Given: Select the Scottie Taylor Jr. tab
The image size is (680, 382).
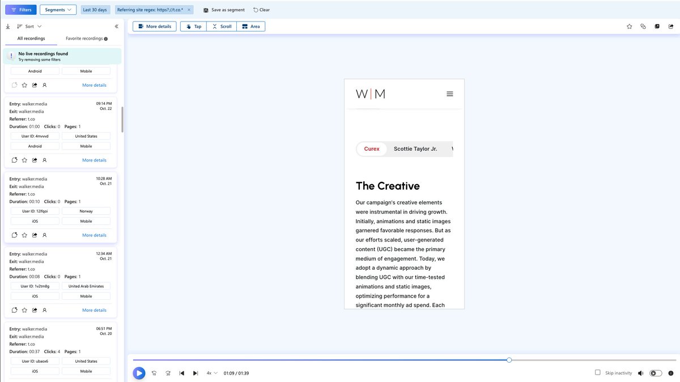Looking at the screenshot, I should [x=415, y=149].
